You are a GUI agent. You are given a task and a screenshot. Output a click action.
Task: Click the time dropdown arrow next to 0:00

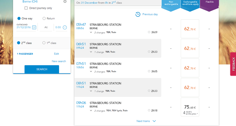(x=65, y=27)
